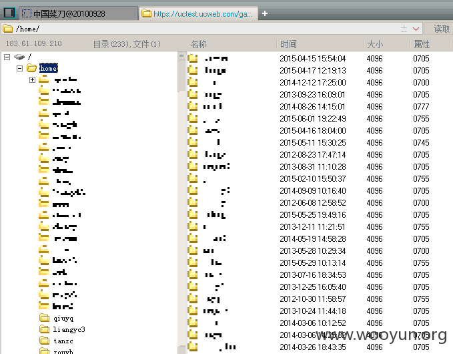Click folder icon of row 2013-12-11 11:21:51
The width and height of the screenshot is (453, 354).
tap(192, 226)
